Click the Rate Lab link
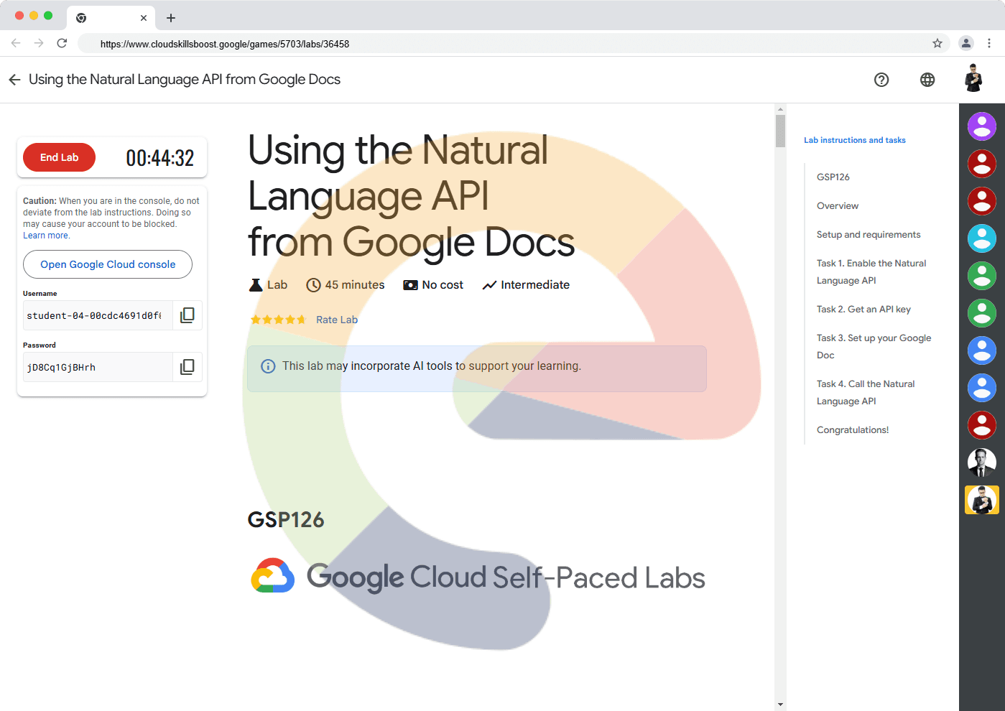 (x=336, y=320)
